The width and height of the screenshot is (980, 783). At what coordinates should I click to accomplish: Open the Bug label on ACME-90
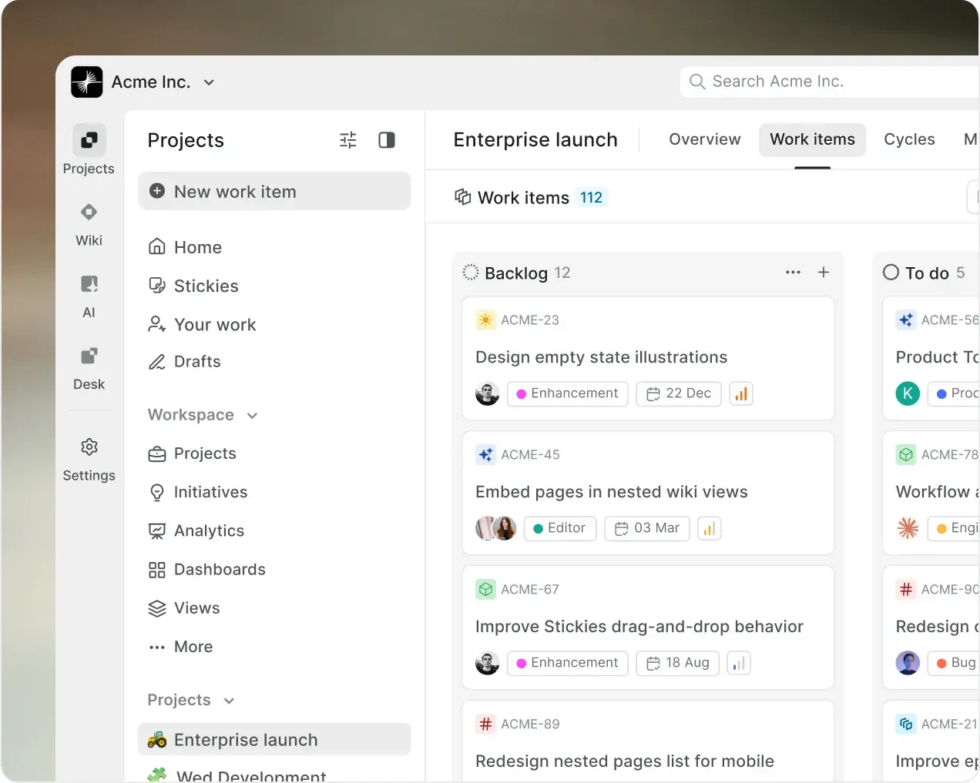click(x=954, y=663)
